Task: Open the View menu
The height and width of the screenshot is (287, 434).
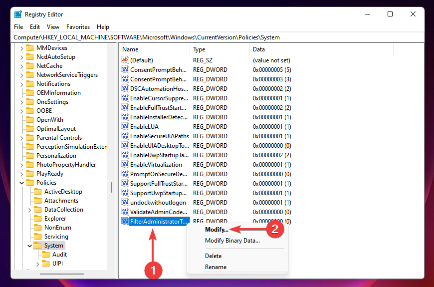Action: coord(53,27)
